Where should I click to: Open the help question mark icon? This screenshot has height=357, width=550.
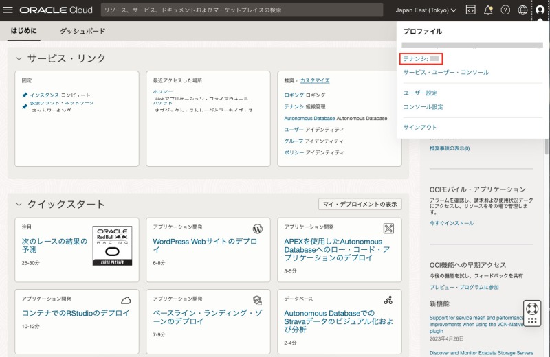click(x=505, y=10)
